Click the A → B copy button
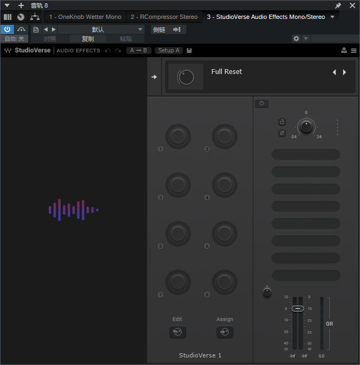360x365 pixels. (139, 51)
